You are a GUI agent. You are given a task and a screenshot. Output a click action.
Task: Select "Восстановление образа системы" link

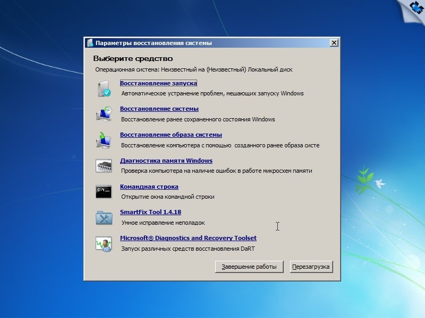coord(171,135)
